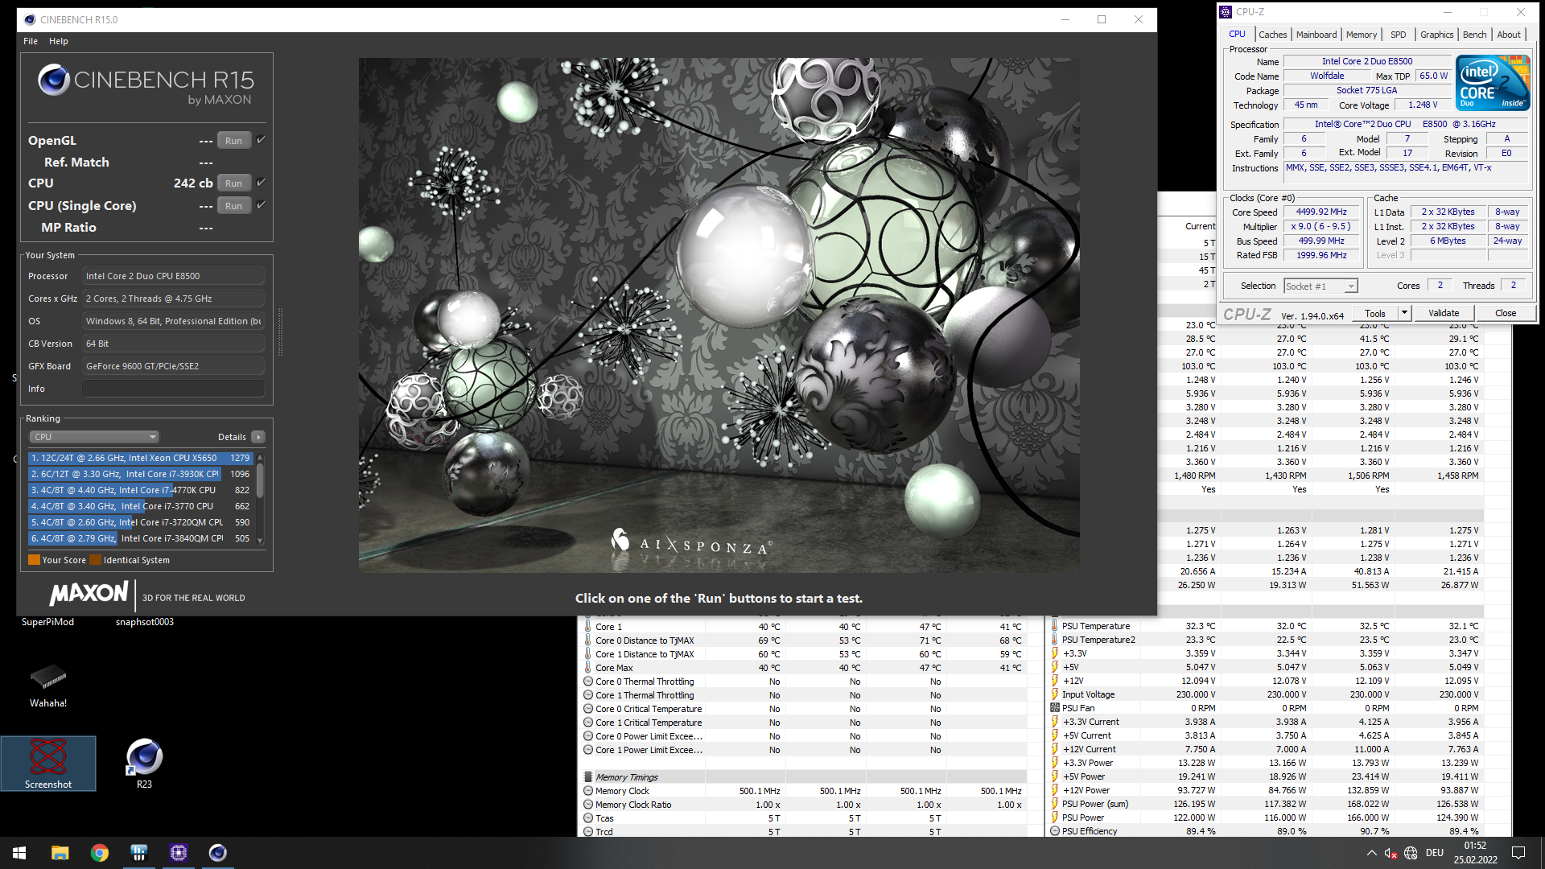Show hidden system tray icons

[1371, 853]
